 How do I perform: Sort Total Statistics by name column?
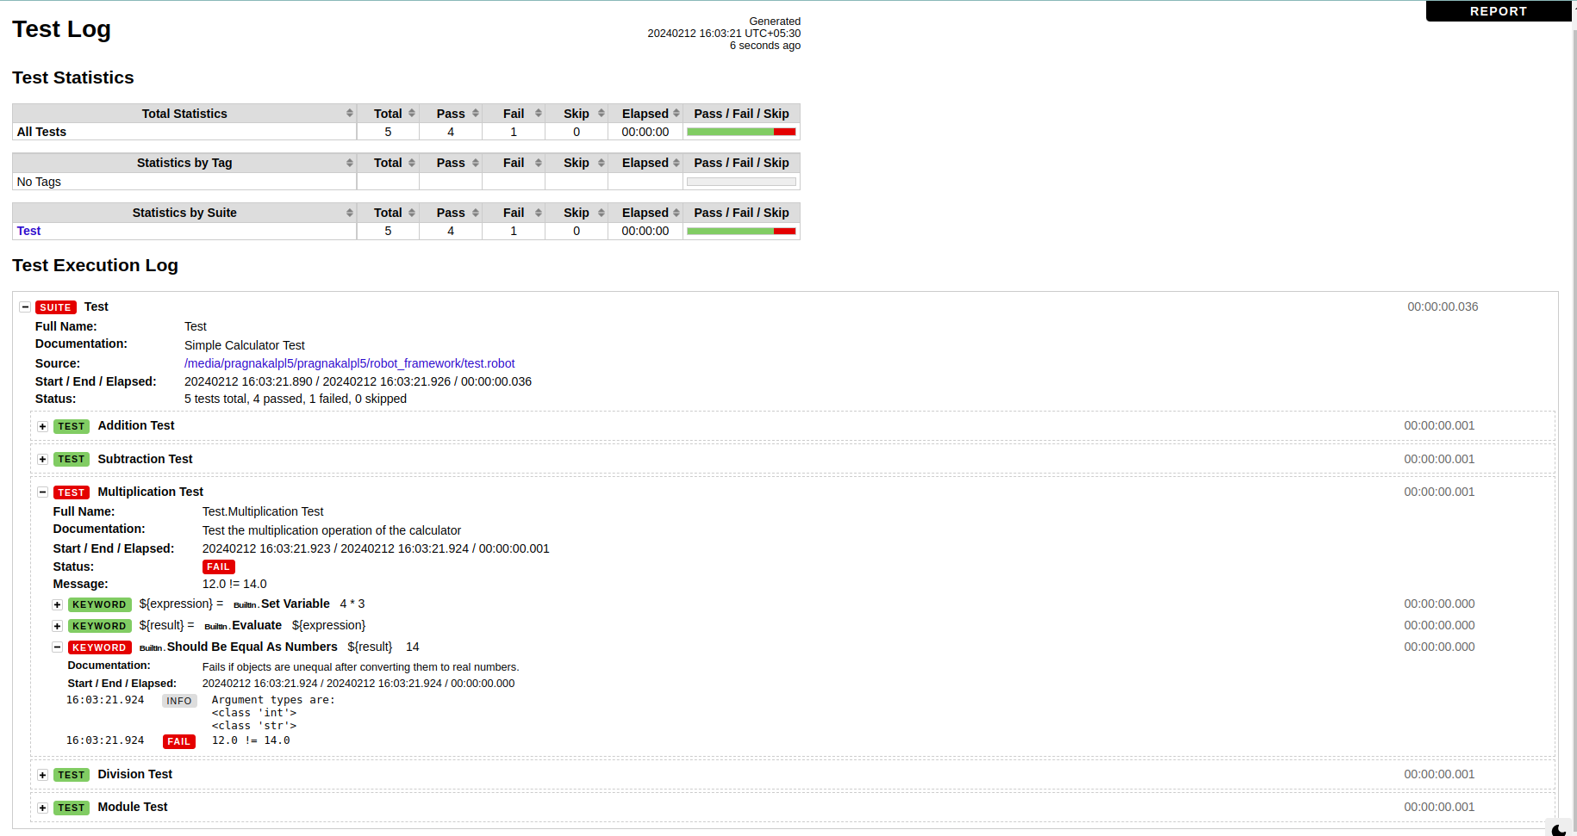coord(184,114)
